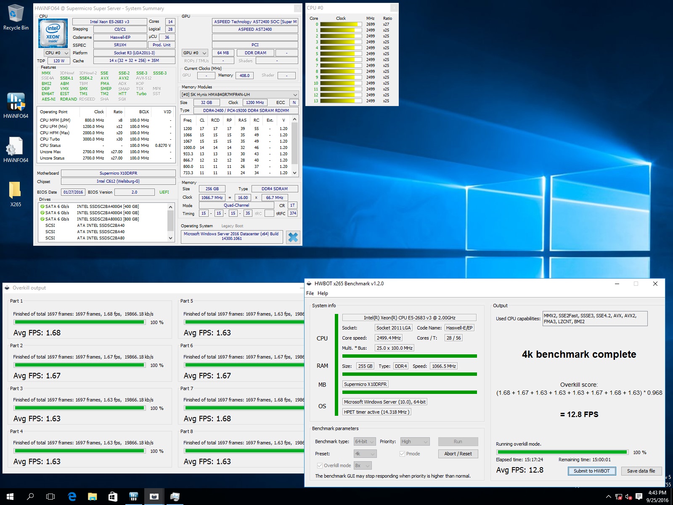The height and width of the screenshot is (505, 673).
Task: Open the Action Center notification icon
Action: click(x=639, y=497)
